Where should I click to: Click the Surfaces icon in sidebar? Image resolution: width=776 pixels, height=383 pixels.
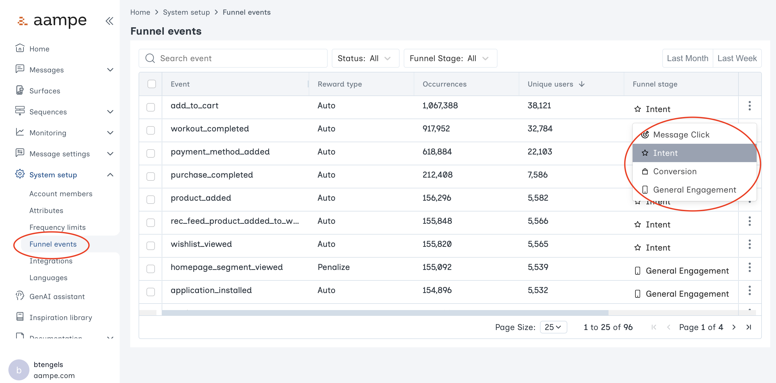(x=20, y=90)
